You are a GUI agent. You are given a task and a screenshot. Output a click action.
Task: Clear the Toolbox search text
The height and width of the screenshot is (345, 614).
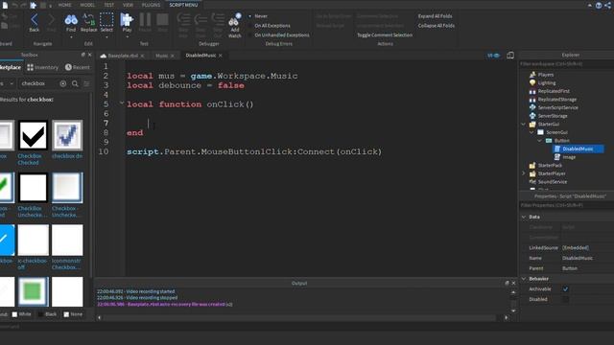click(x=62, y=83)
